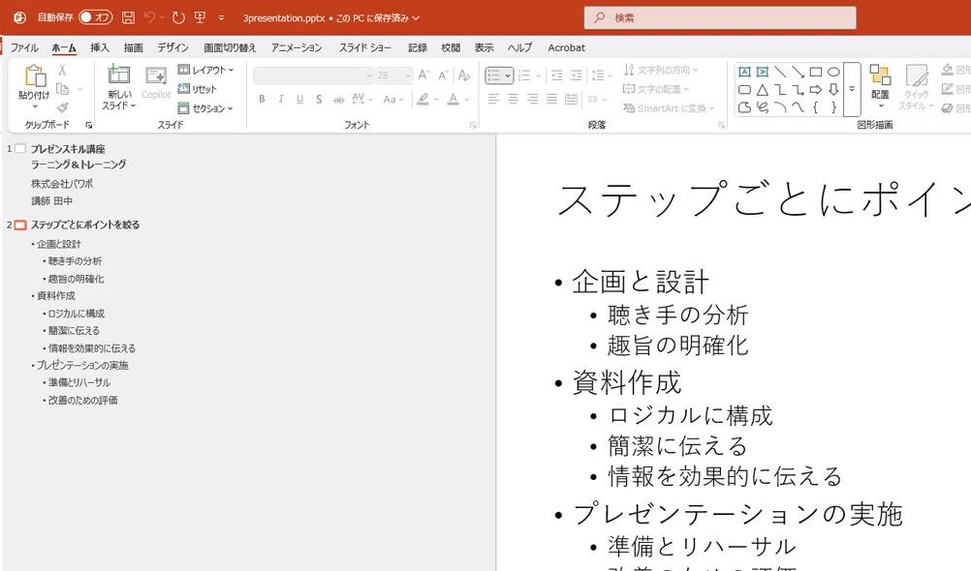
Task: Decrease list indent level icon
Action: click(x=556, y=75)
